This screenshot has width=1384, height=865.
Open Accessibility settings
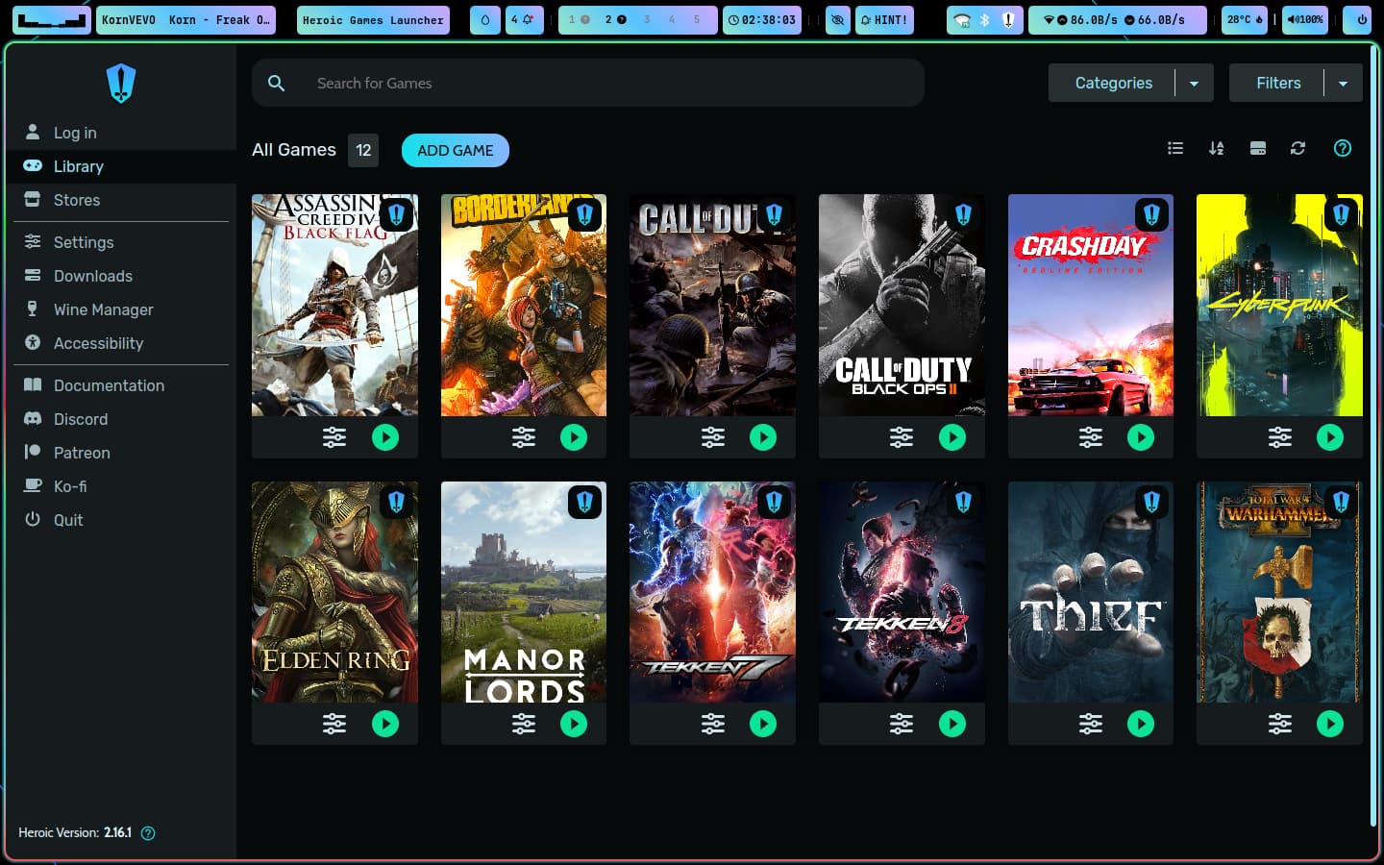(121, 343)
